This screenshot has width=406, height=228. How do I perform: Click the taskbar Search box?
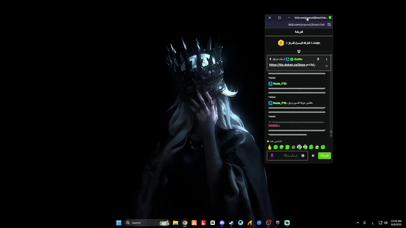point(147,223)
